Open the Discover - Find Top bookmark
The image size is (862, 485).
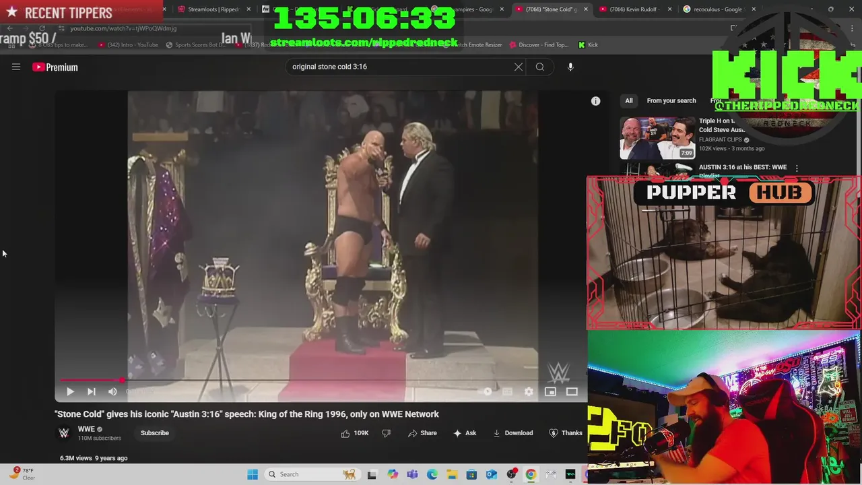click(x=539, y=45)
